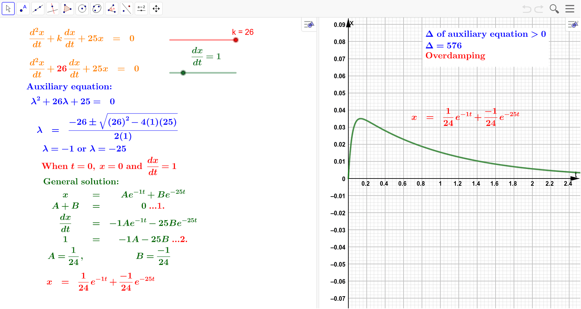The width and height of the screenshot is (581, 309).
Task: Pick the Perpendicular Line tool
Action: coord(53,9)
